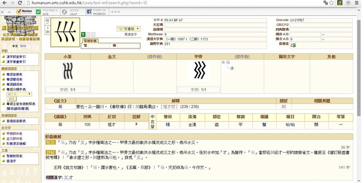The height and width of the screenshot is (183, 364).
Task: Click the 川 radical link
Action: click(x=283, y=106)
